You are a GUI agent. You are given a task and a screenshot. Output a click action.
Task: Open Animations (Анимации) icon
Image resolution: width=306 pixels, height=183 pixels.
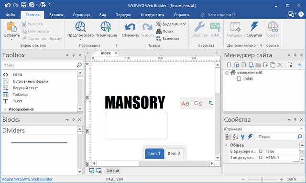click(235, 27)
